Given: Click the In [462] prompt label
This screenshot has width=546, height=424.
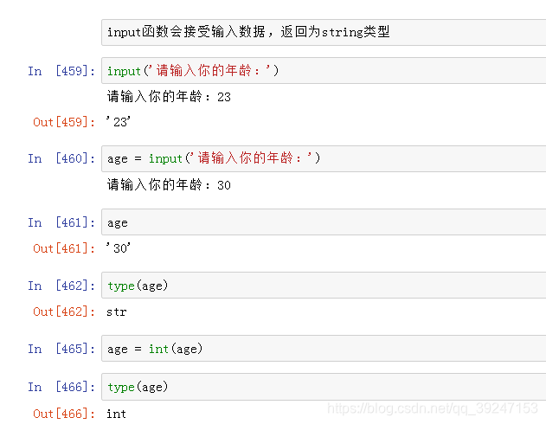Looking at the screenshot, I should click(61, 286).
